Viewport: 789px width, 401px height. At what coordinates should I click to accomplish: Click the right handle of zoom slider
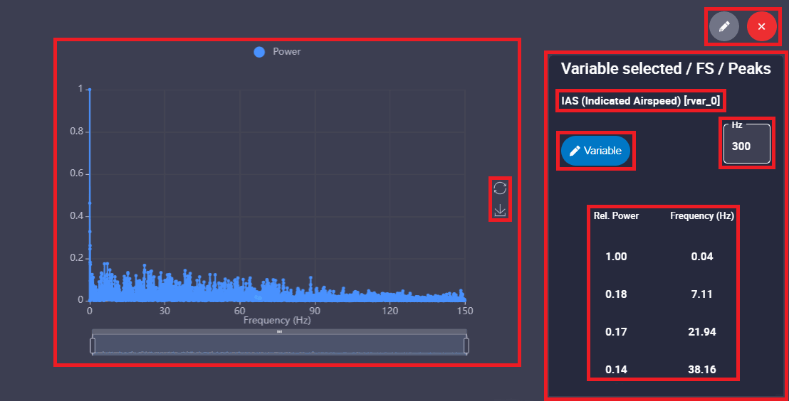[466, 346]
